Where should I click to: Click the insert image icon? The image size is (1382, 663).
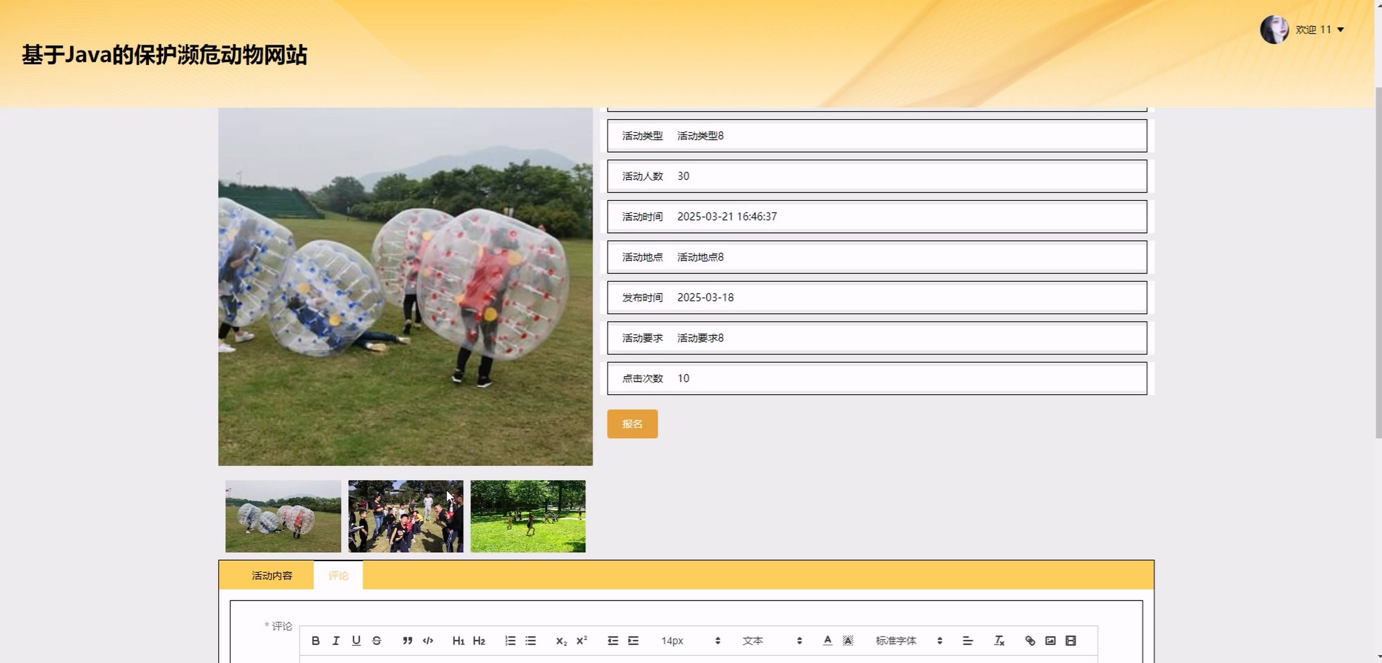[x=1050, y=640]
